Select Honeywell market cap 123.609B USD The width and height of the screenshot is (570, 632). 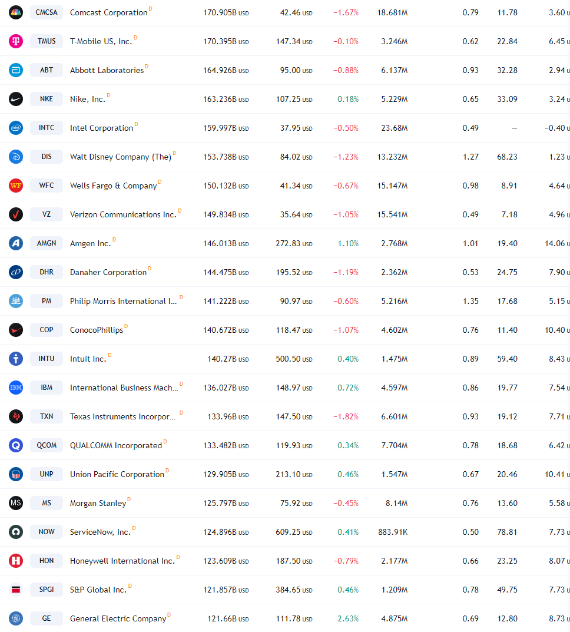pos(226,561)
